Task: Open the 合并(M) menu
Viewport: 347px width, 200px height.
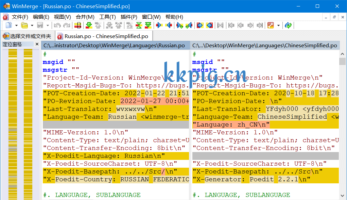Action: coord(85,17)
